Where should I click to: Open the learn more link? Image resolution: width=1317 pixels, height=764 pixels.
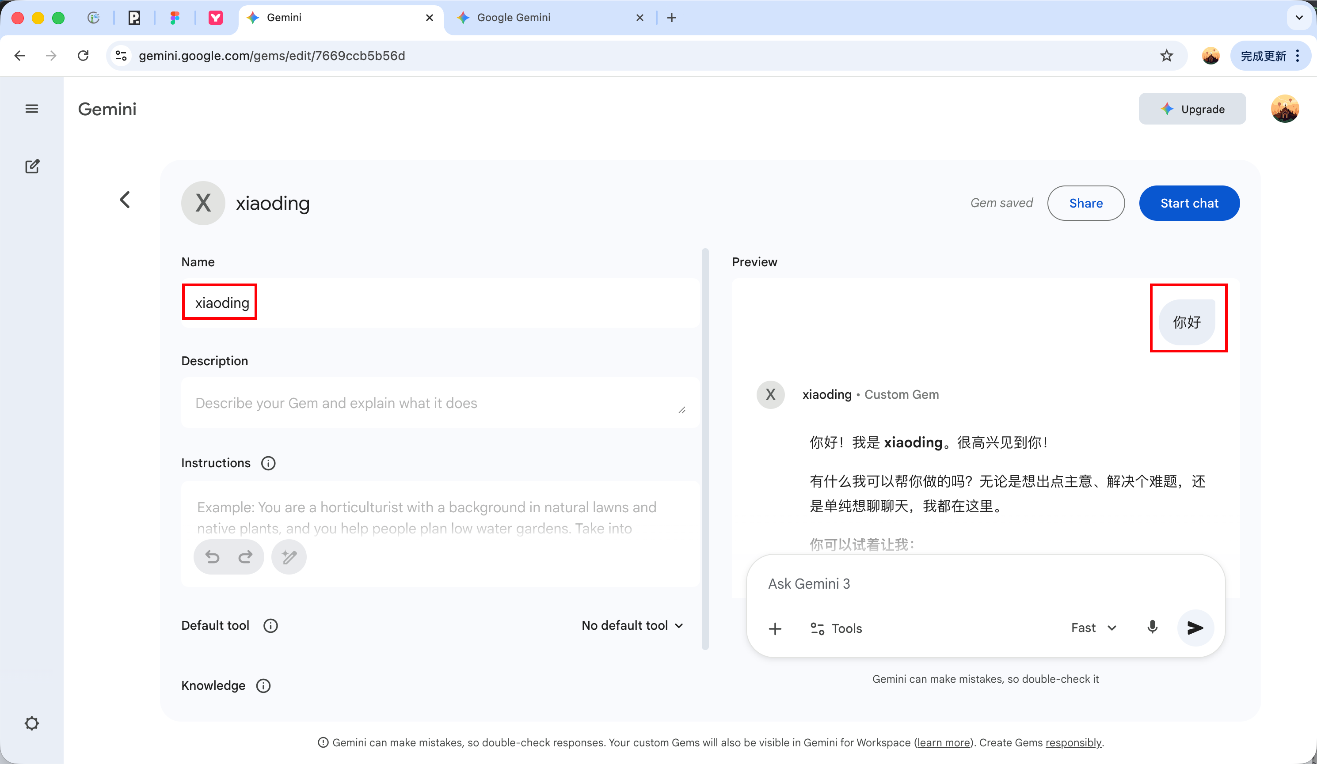(x=943, y=742)
